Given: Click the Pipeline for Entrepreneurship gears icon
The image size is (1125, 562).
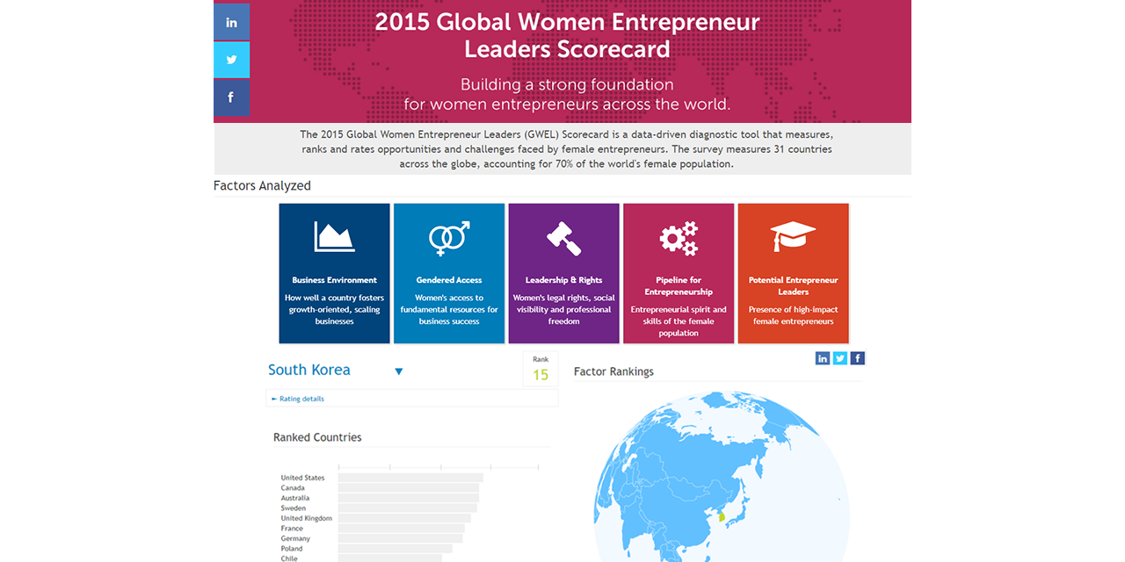Looking at the screenshot, I should [x=679, y=237].
